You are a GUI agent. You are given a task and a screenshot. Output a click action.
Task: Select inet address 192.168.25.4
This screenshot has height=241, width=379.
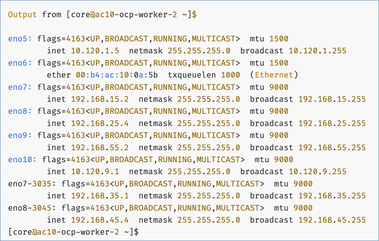point(100,124)
